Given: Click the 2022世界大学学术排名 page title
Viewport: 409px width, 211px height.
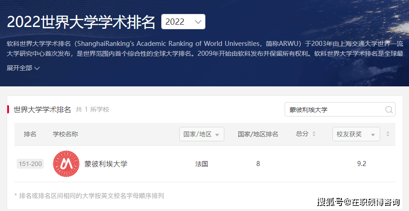Looking at the screenshot, I should click(x=81, y=22).
